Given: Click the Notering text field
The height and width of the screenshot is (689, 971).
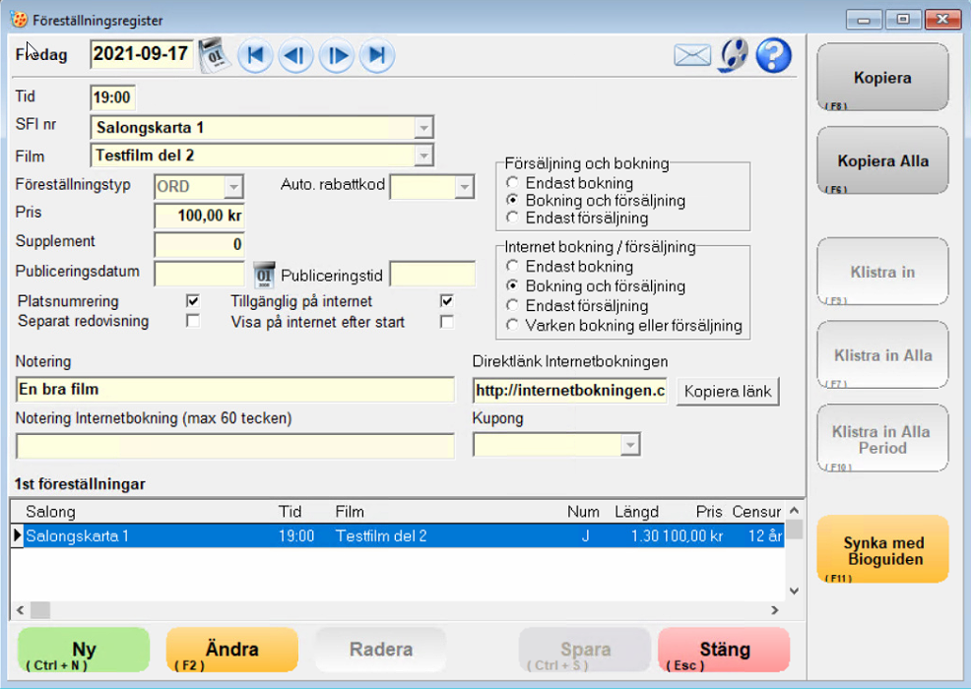Looking at the screenshot, I should 235,390.
